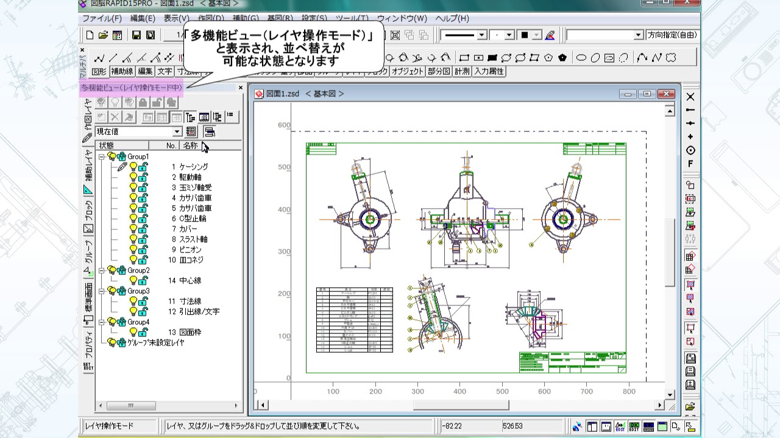Click the tree view icon in layer panel
This screenshot has height=438, width=780.
click(190, 117)
